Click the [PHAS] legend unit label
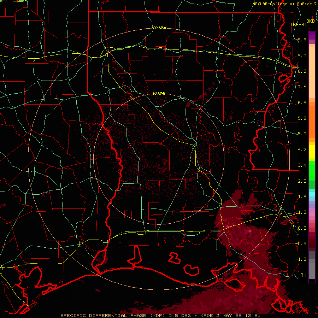 pos(299,24)
